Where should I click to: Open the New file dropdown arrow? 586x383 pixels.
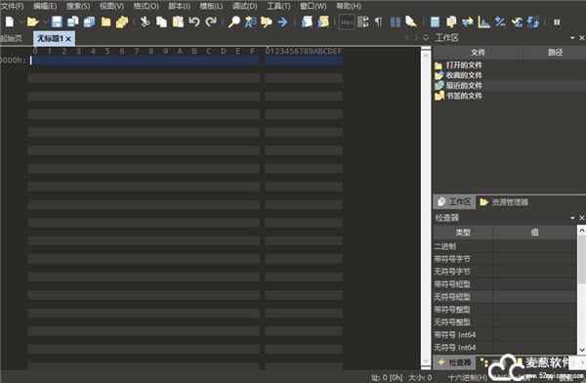[x=21, y=22]
